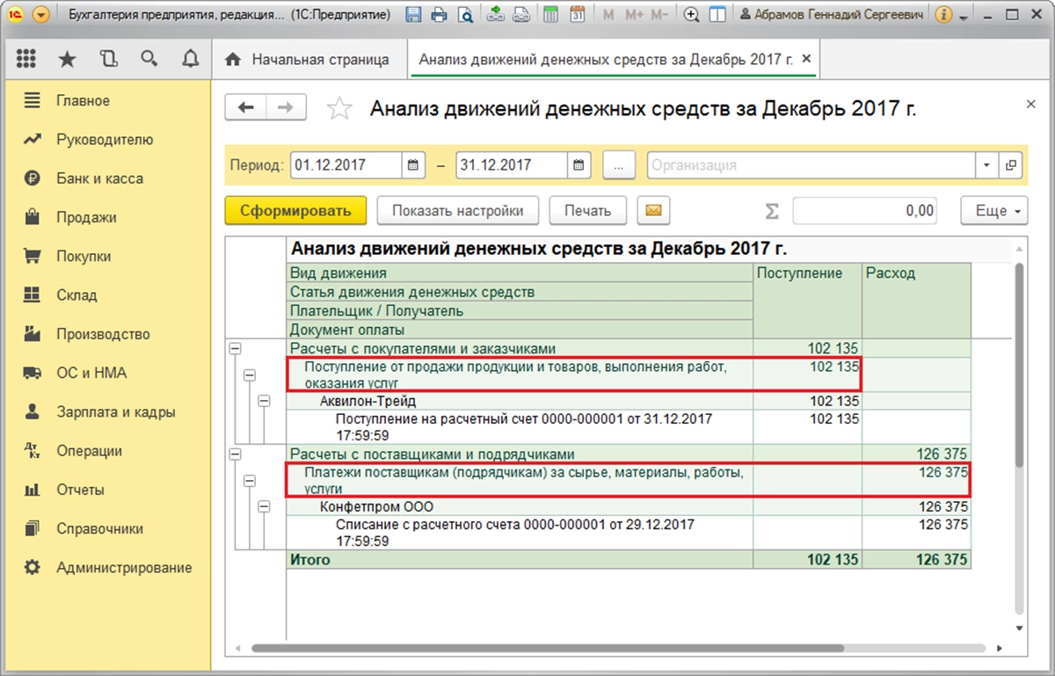Click the Get link icon with green arrow

click(496, 15)
